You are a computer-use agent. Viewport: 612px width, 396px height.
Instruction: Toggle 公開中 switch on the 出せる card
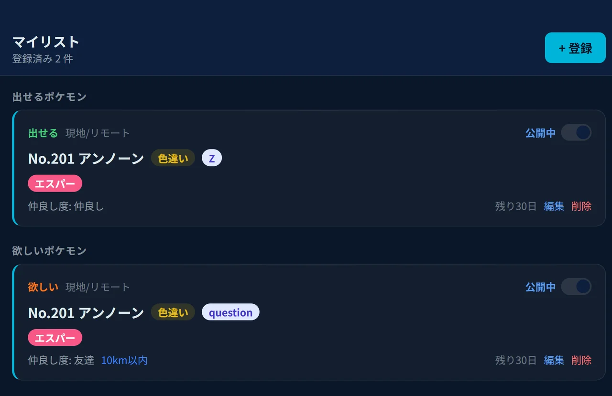tap(576, 133)
